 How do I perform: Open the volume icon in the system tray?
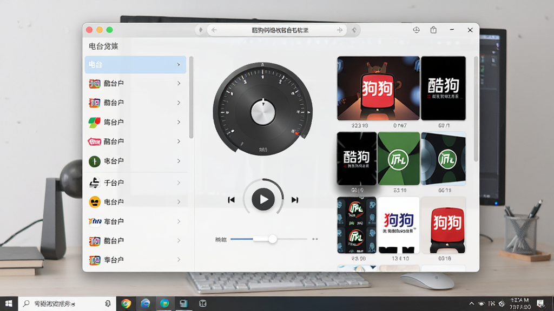[x=502, y=303]
